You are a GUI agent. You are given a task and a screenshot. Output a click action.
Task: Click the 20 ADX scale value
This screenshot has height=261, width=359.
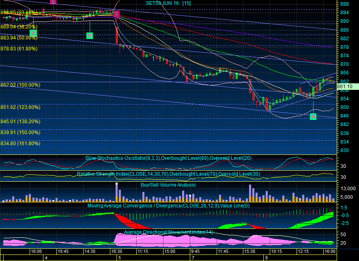(x=343, y=243)
